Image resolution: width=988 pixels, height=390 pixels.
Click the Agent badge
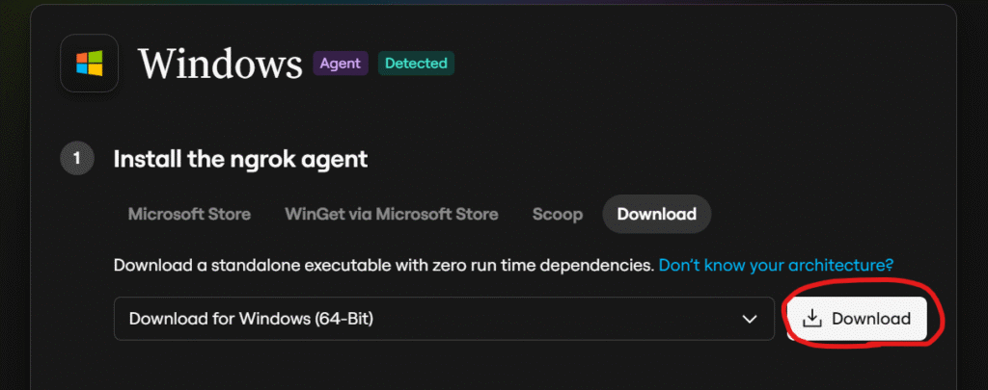click(341, 64)
